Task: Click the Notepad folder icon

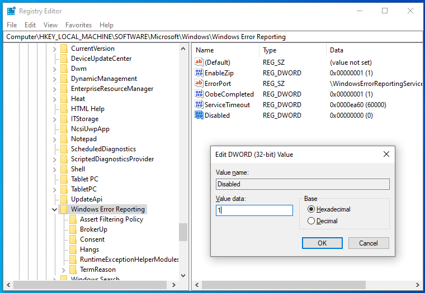Action: click(64, 139)
